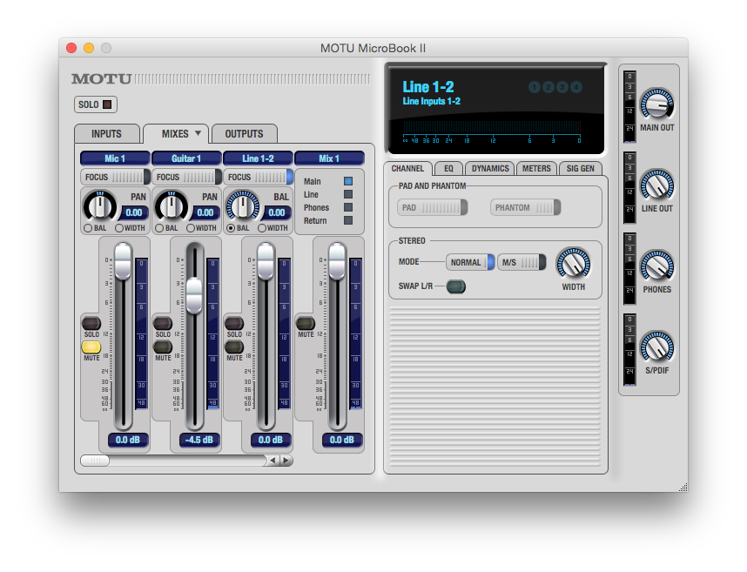Image resolution: width=747 pixels, height=572 pixels.
Task: Enable the PAD button
Action: click(433, 208)
